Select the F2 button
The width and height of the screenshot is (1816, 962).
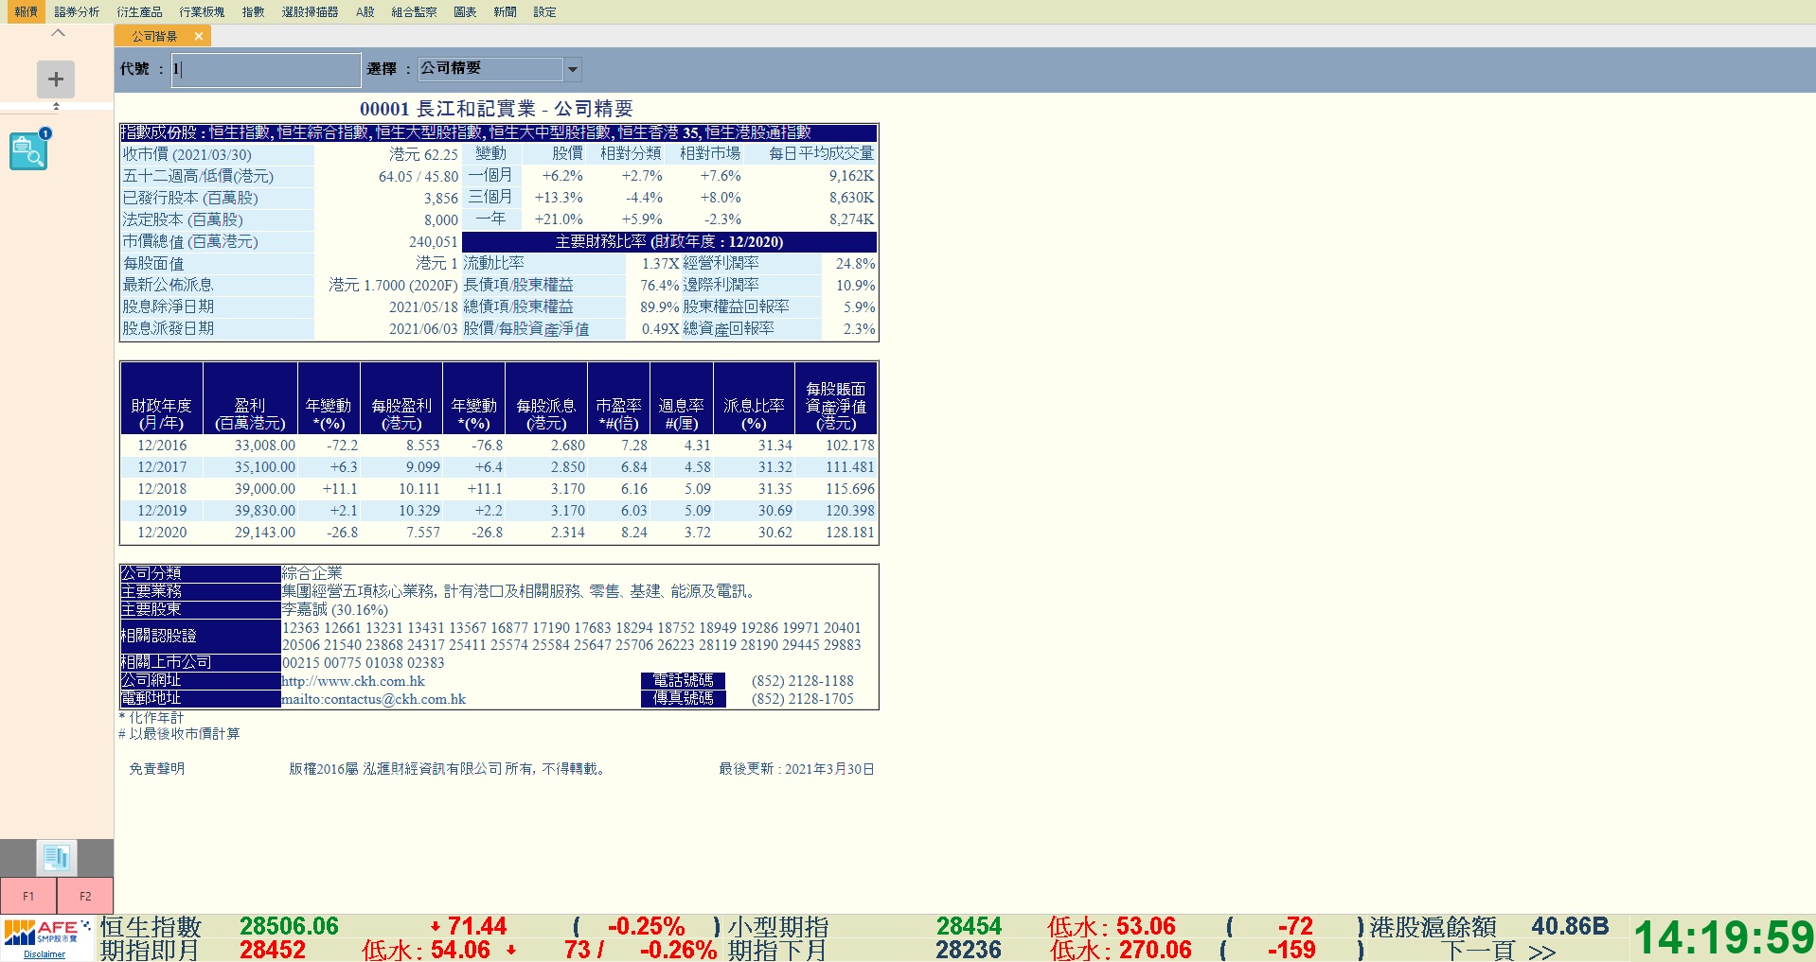(x=85, y=896)
